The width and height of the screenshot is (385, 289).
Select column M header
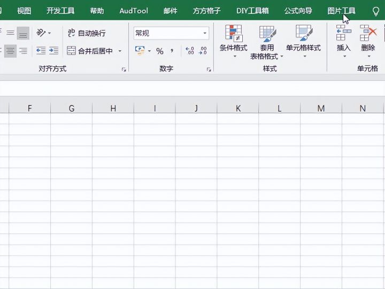click(x=321, y=108)
